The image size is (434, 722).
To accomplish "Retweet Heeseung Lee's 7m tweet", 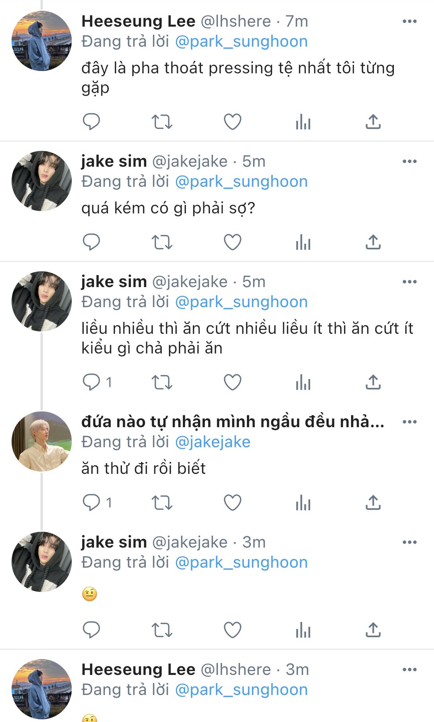I will pyautogui.click(x=162, y=122).
